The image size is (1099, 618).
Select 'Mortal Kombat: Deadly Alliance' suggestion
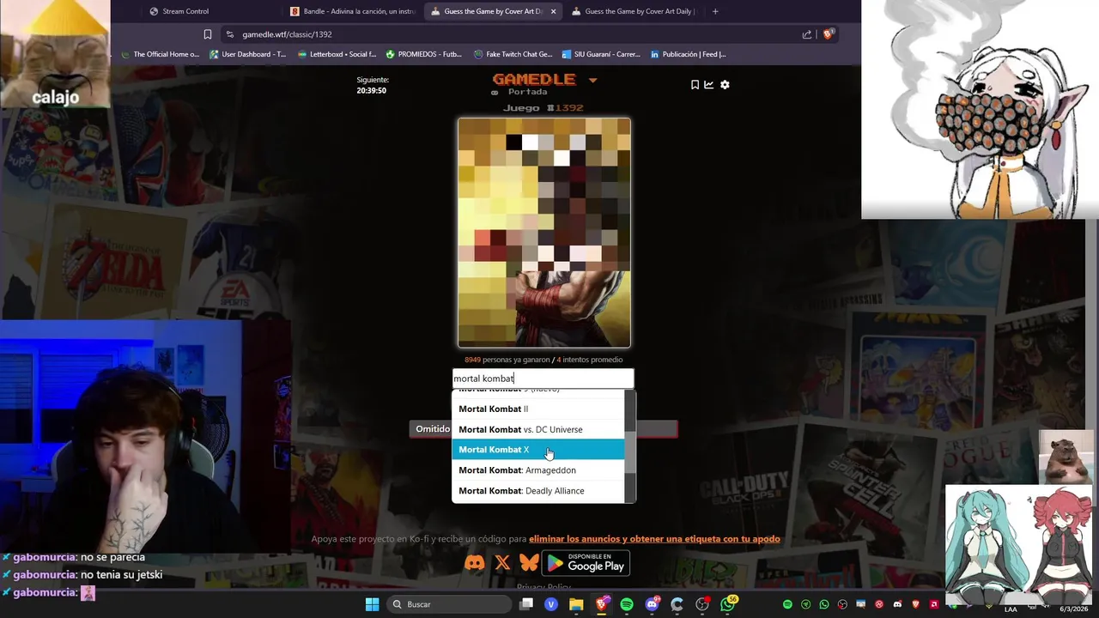[x=538, y=491]
